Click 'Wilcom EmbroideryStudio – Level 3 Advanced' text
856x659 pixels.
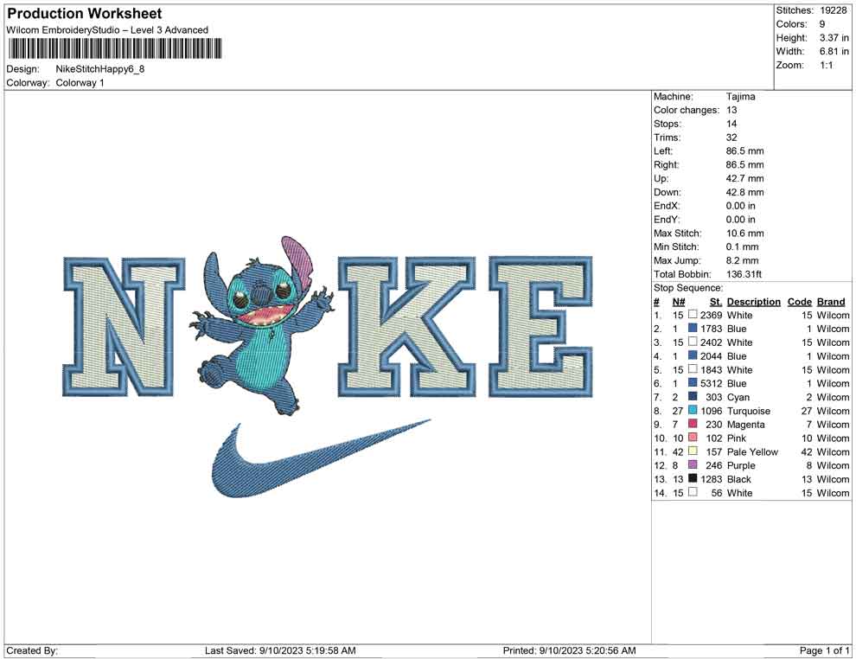pos(107,30)
